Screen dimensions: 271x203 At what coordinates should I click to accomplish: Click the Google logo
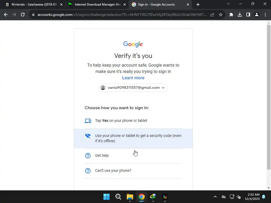(x=133, y=44)
